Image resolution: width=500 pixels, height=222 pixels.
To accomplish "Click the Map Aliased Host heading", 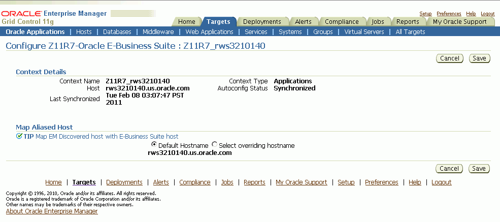I will coord(44,128).
